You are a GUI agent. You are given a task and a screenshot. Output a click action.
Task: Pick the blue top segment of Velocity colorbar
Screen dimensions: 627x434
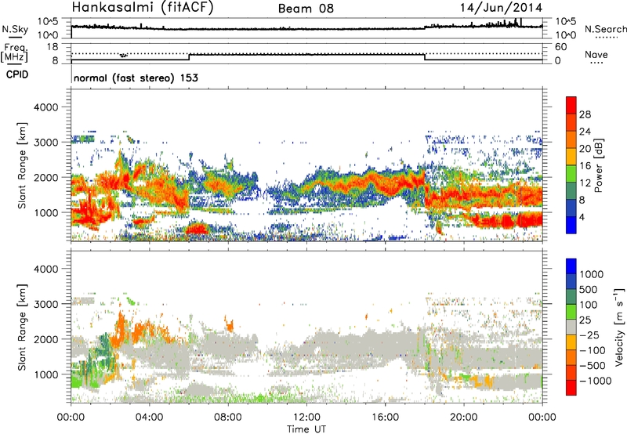point(571,266)
